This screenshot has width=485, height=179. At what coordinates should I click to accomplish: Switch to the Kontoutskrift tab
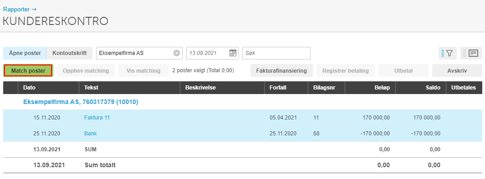(x=70, y=53)
